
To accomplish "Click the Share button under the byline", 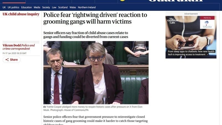I will (x=12, y=60).
